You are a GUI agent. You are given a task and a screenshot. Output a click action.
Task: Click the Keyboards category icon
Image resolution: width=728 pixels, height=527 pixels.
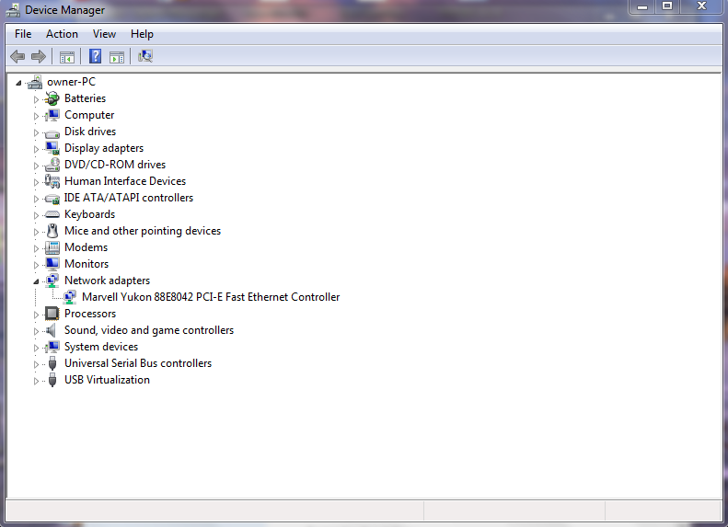[x=52, y=214]
